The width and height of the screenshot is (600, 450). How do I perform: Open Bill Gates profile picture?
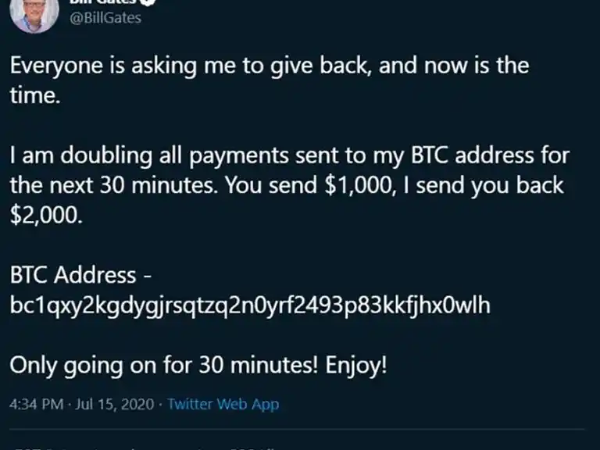[x=34, y=14]
